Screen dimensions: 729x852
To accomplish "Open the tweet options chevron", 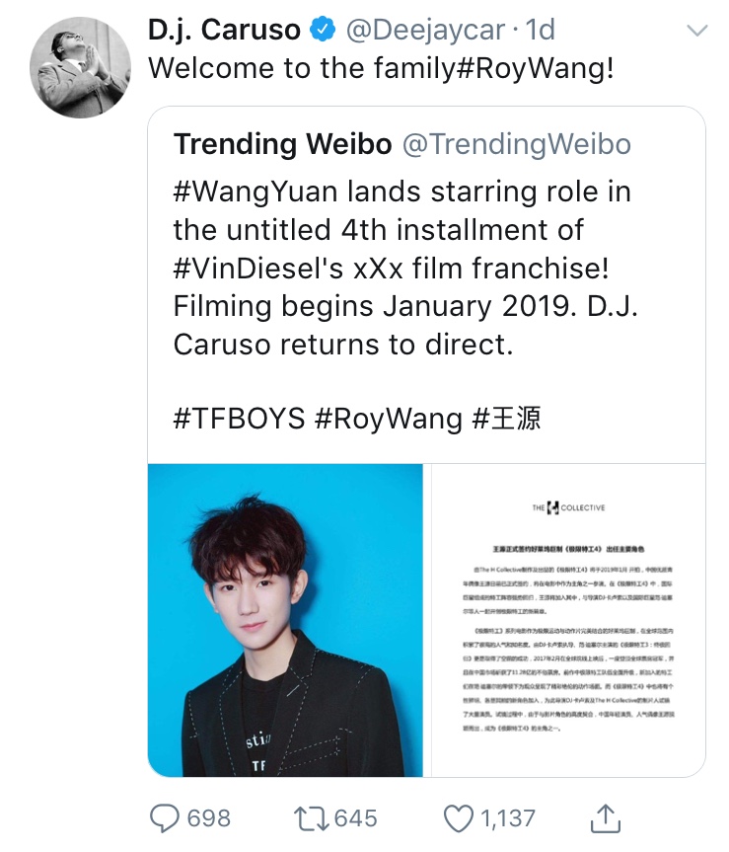I will tap(697, 31).
